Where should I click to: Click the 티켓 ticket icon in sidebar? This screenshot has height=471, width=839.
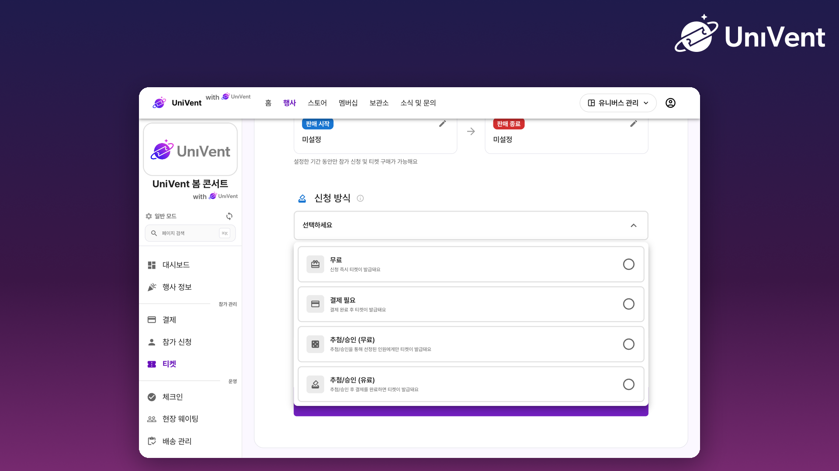tap(152, 364)
